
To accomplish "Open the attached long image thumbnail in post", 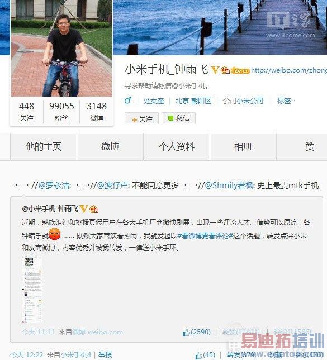I will [x=32, y=289].
